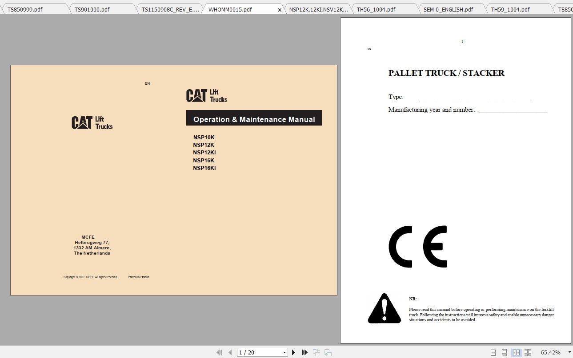
Task: Click the NSP10K model text
Action: pos(204,138)
